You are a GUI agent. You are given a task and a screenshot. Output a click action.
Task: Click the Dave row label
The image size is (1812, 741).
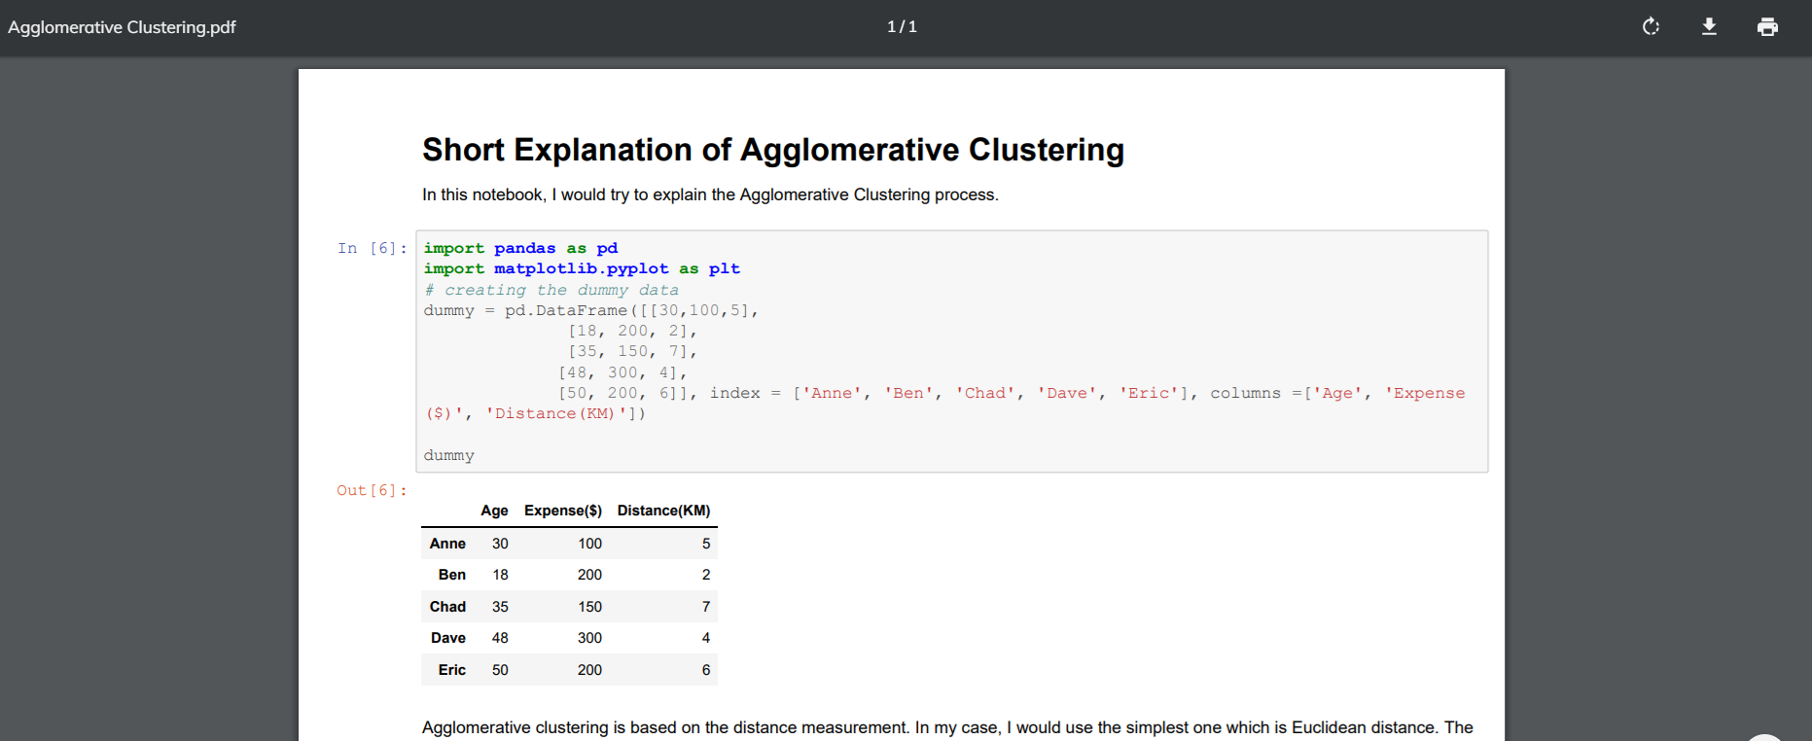[x=447, y=638]
